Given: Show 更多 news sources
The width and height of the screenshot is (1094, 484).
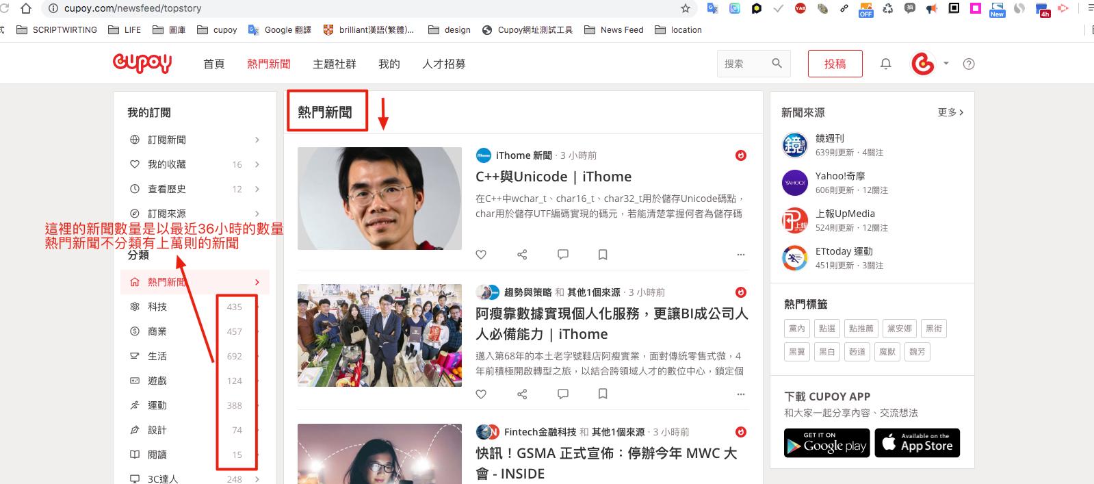Looking at the screenshot, I should point(950,112).
